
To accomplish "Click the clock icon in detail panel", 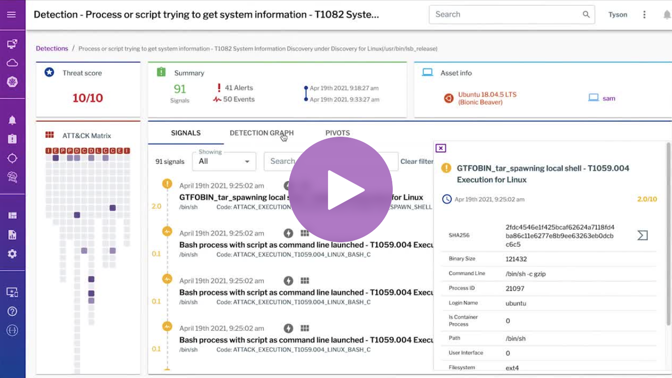I will [446, 199].
